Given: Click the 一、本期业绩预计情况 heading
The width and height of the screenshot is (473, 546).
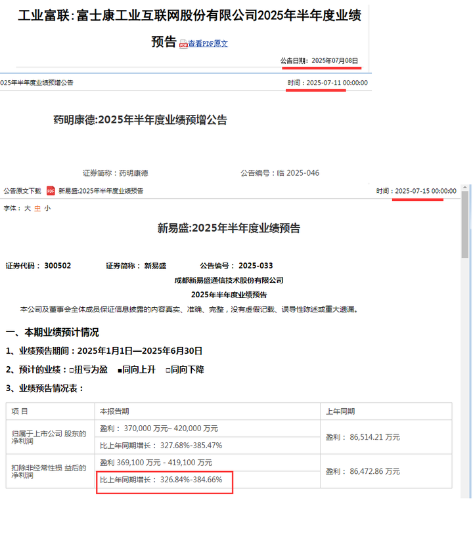Looking at the screenshot, I should (53, 332).
